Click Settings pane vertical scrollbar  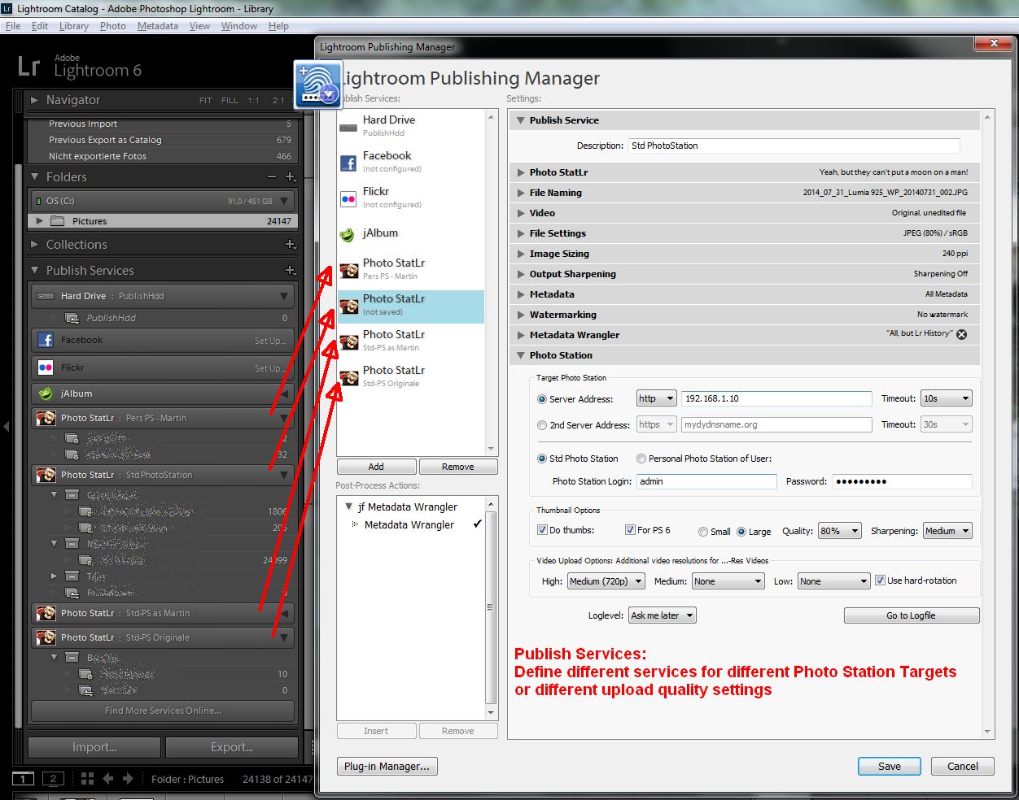(988, 423)
